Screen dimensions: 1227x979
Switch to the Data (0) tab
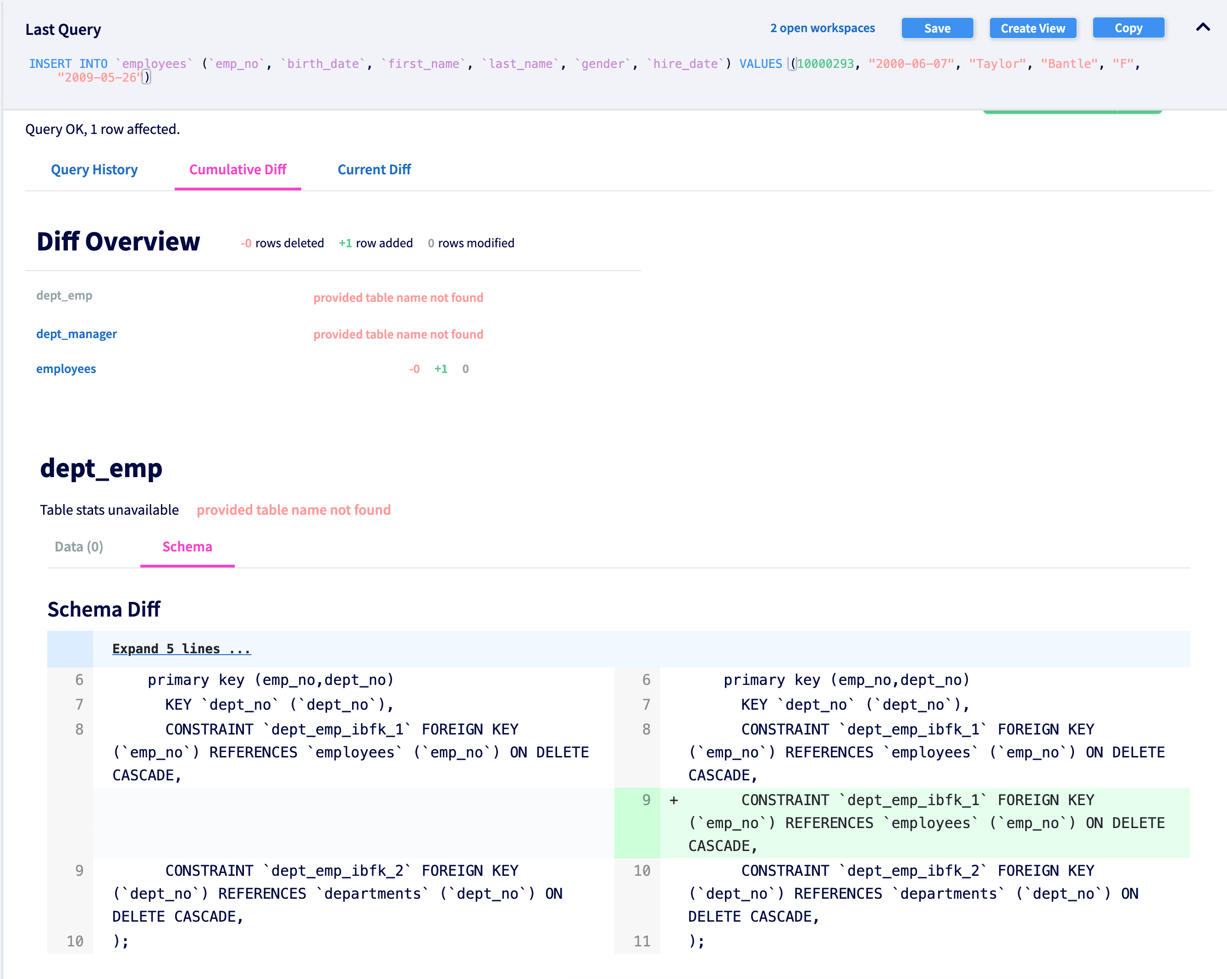pos(78,546)
